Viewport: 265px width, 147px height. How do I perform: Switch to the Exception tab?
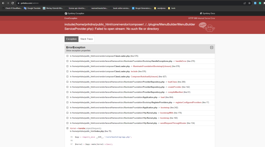pos(71,39)
